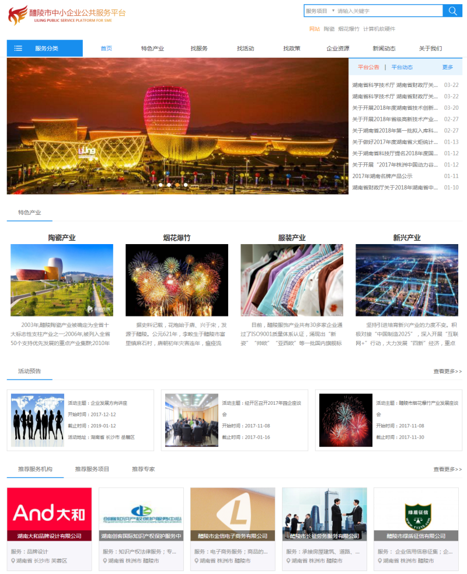Select the third carousel dot indicator
Viewport: 467px width, 574px height.
177,185
